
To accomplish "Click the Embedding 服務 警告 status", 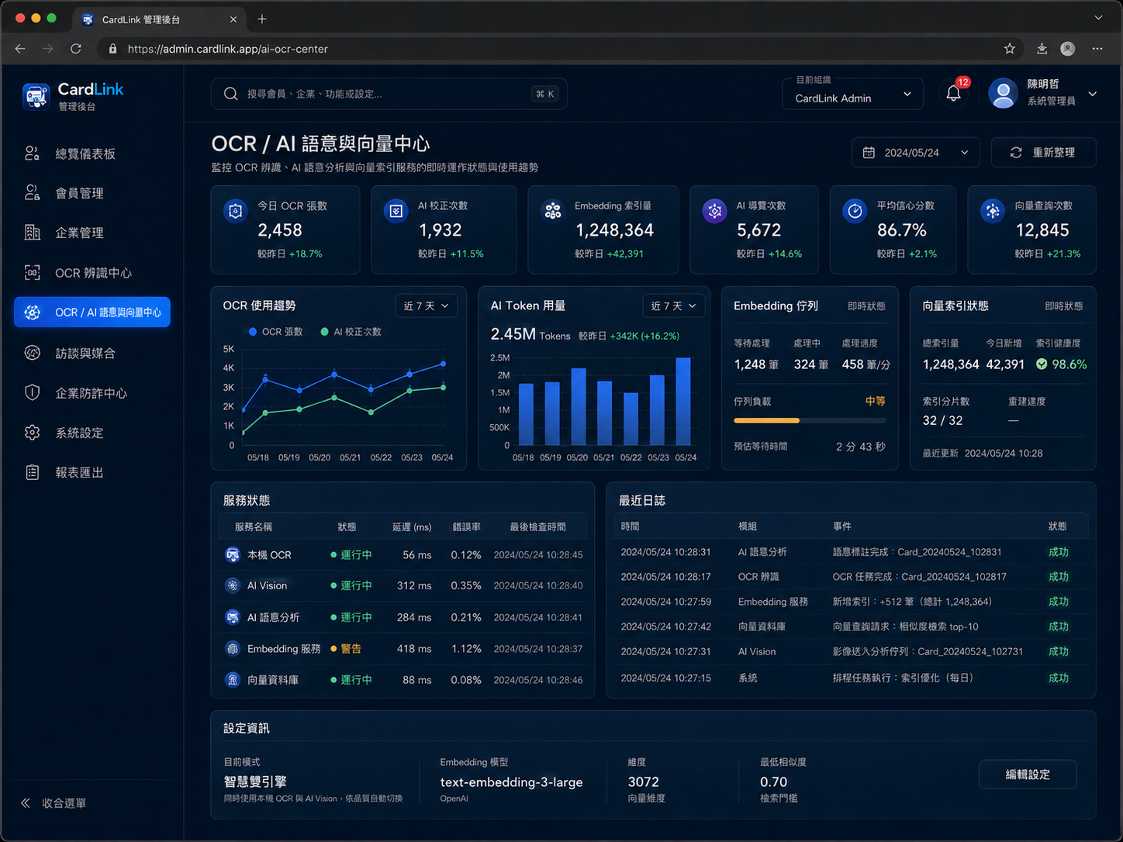I will coord(346,649).
